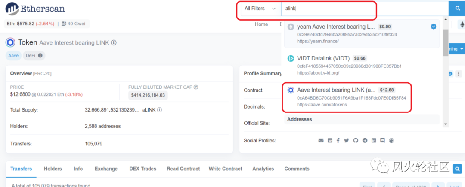Click the email social profile icon

[321, 140]
